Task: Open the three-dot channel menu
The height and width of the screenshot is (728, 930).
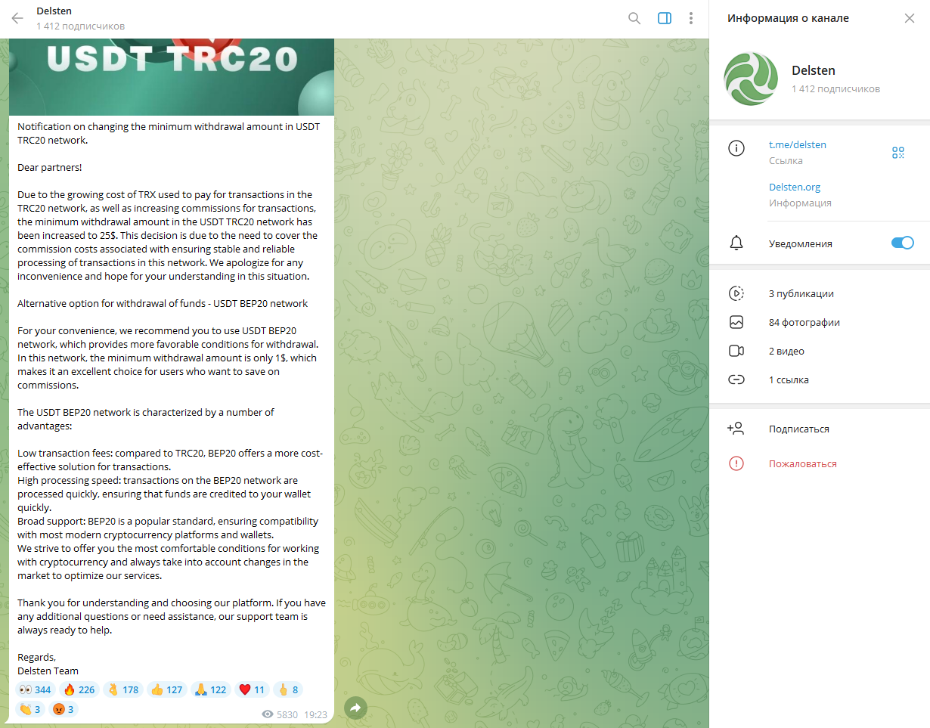Action: point(691,18)
